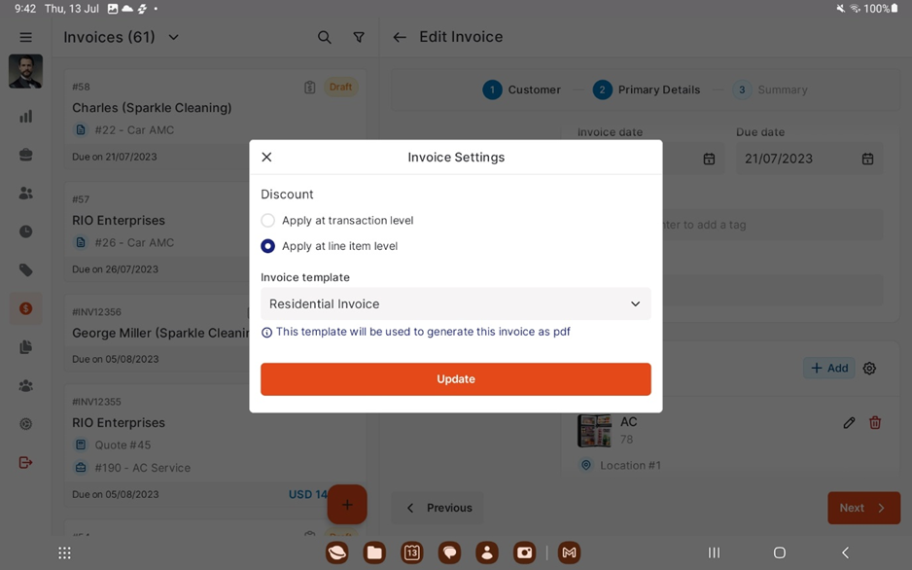Click the Location #1 pin icon
This screenshot has height=570, width=912.
pyautogui.click(x=586, y=465)
